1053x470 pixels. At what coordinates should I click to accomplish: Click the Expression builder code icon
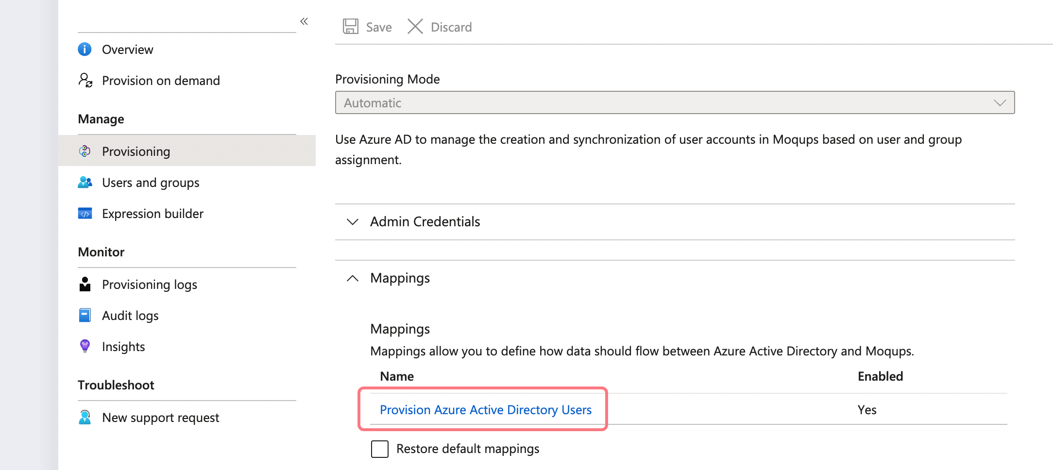[x=85, y=214]
